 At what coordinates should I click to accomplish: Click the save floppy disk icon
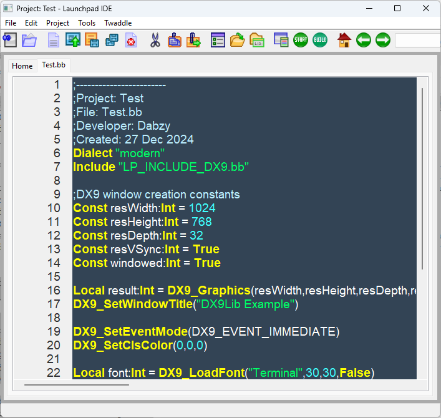(92, 41)
